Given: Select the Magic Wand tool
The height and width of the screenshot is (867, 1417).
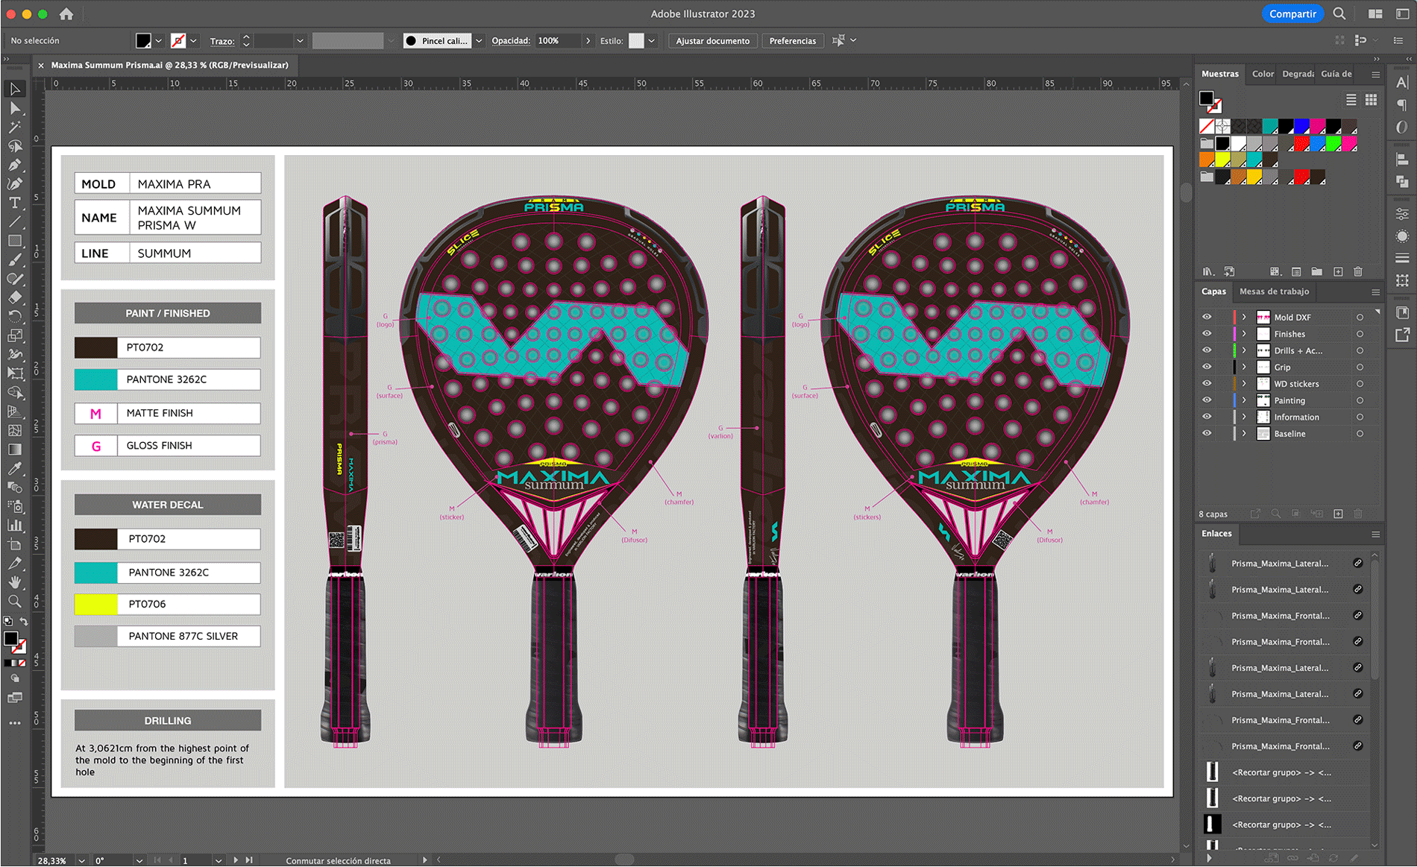Looking at the screenshot, I should tap(15, 127).
